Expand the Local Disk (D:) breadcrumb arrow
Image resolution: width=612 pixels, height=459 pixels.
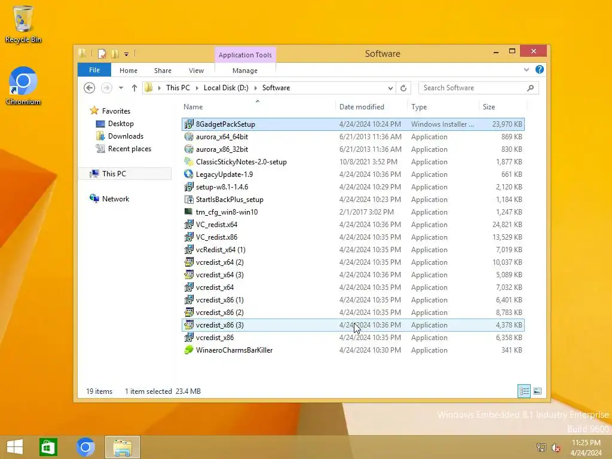coord(255,88)
